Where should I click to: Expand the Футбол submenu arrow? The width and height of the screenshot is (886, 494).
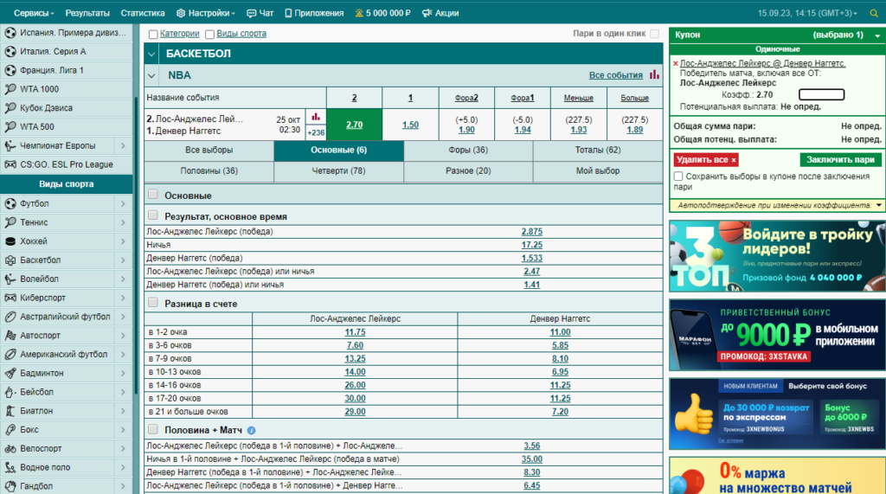tap(123, 203)
